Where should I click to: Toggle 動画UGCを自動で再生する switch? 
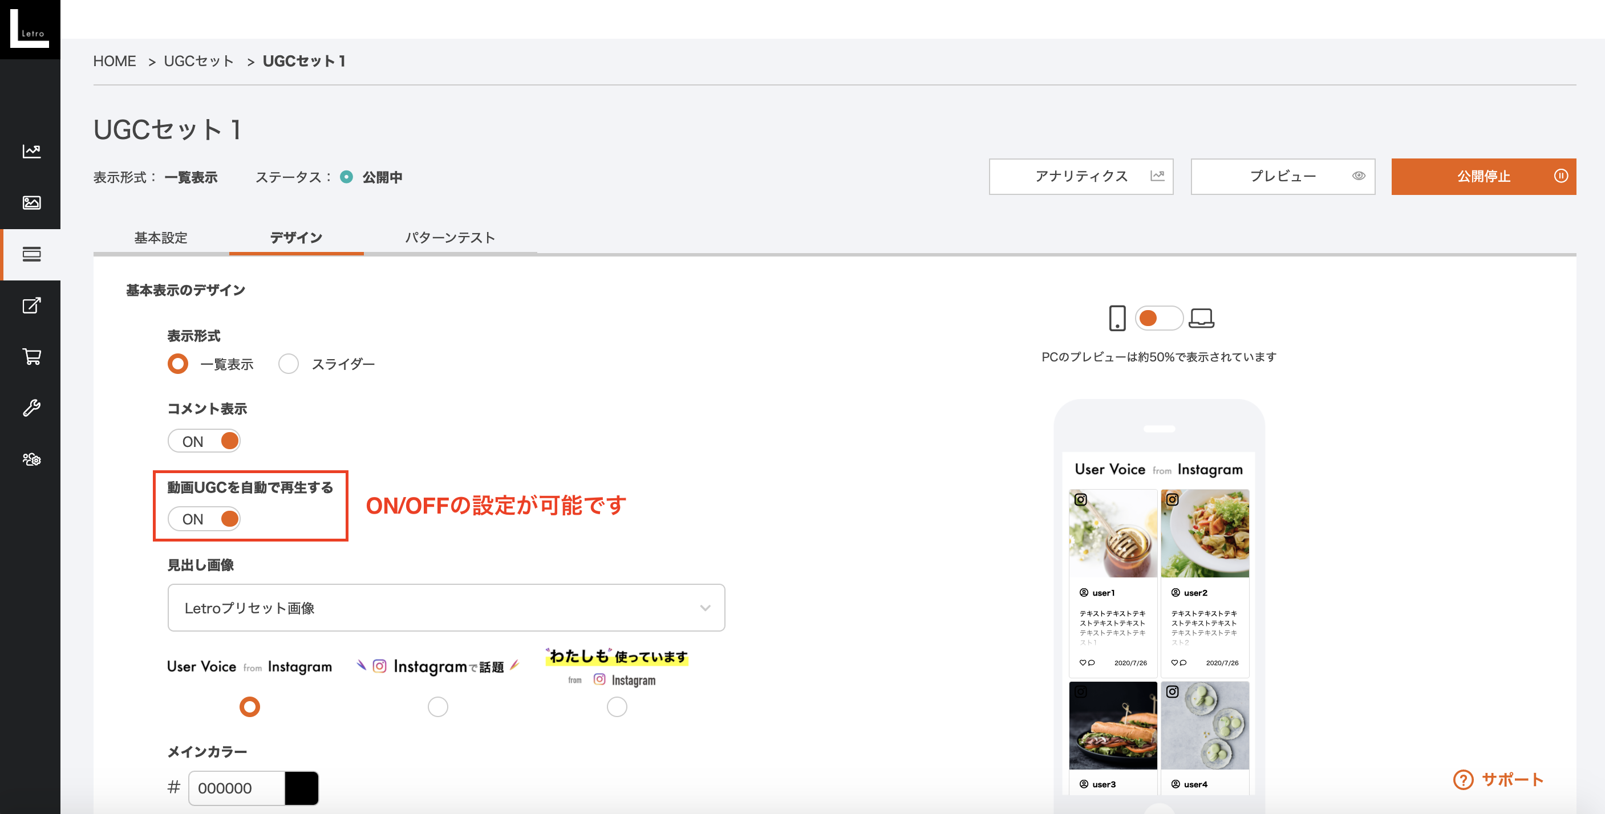204,519
